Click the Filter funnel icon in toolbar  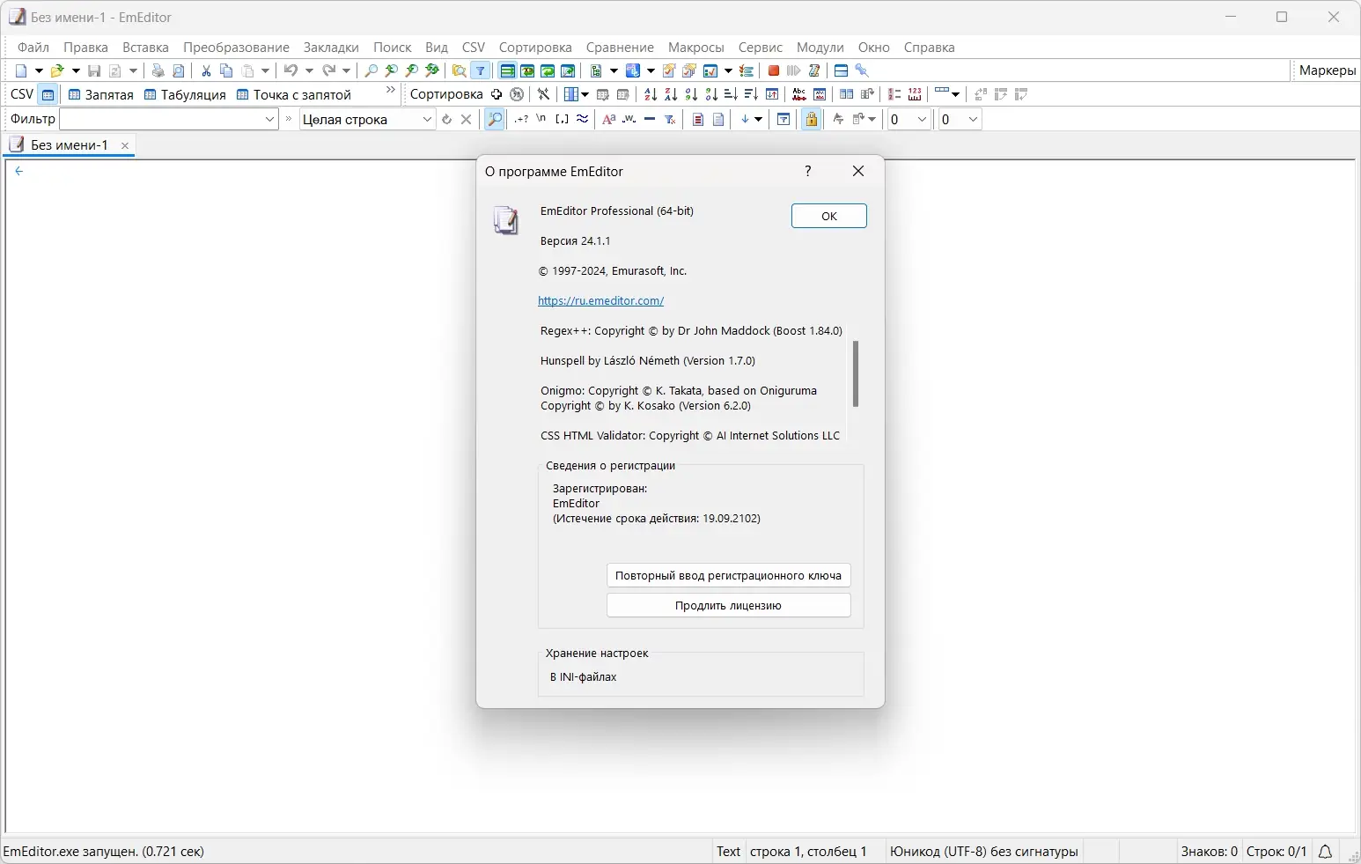(481, 70)
